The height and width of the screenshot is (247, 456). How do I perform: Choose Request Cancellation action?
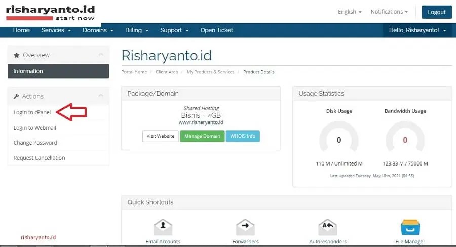[x=39, y=158]
